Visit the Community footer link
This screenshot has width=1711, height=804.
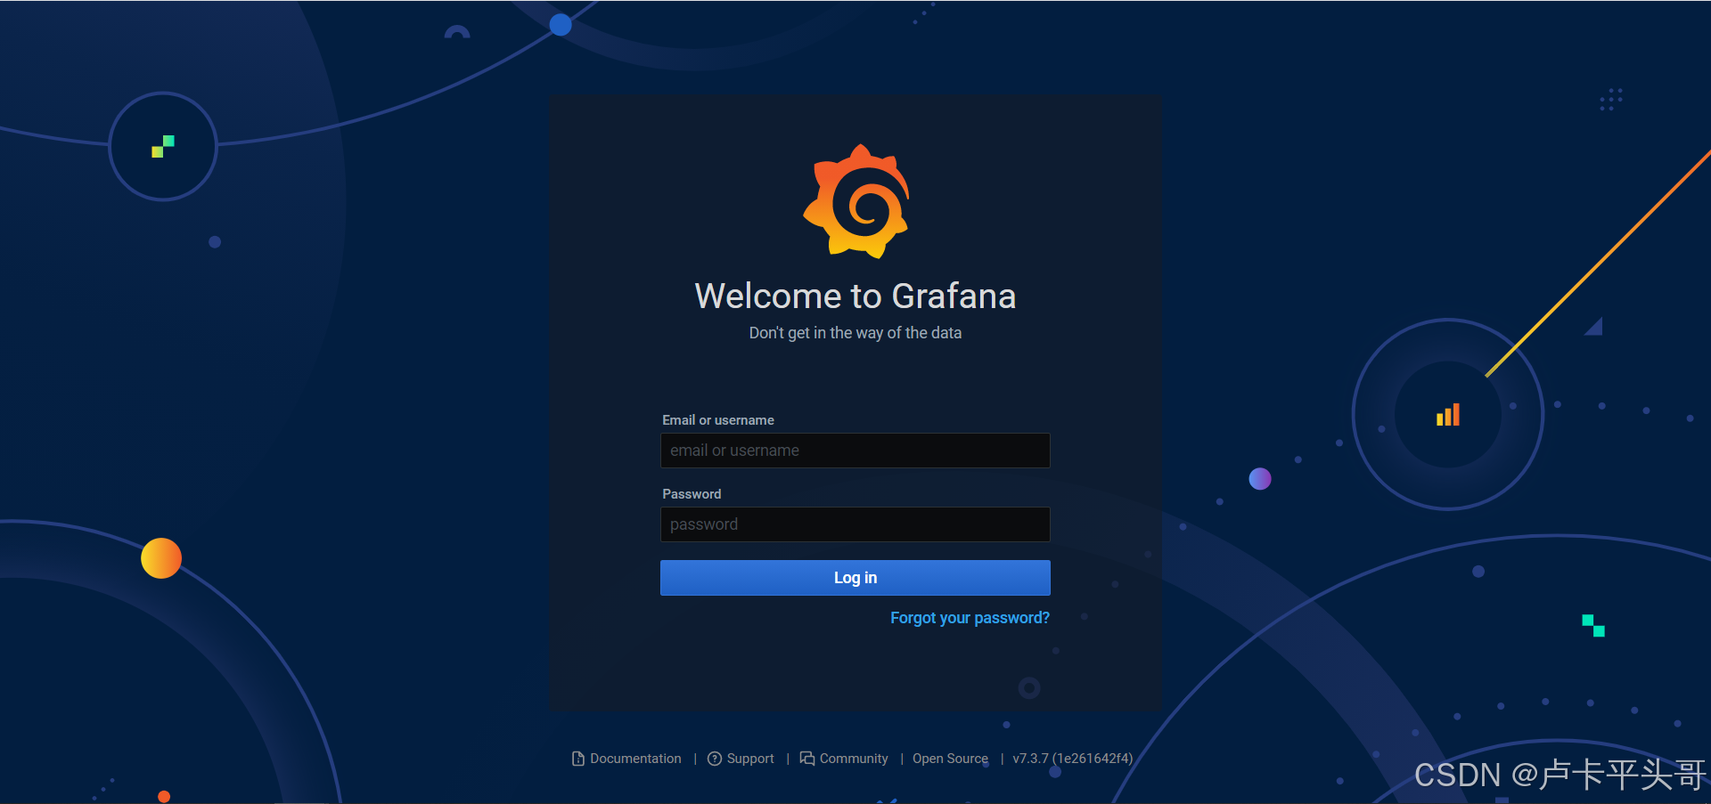(854, 759)
